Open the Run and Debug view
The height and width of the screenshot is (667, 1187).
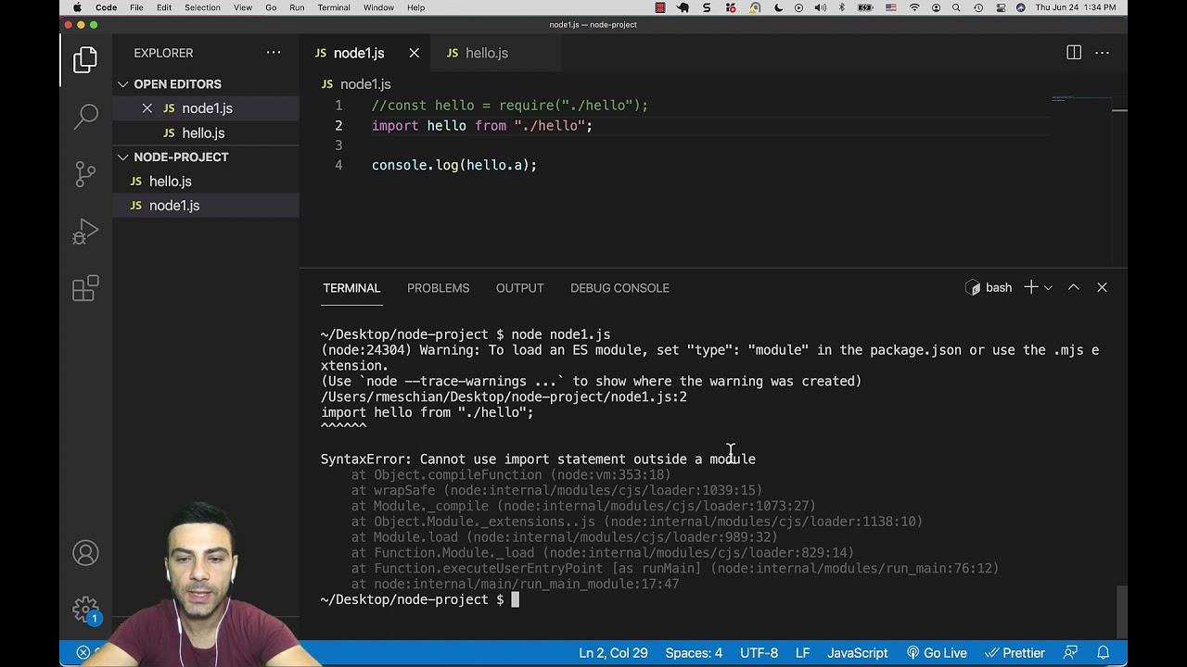click(x=85, y=231)
